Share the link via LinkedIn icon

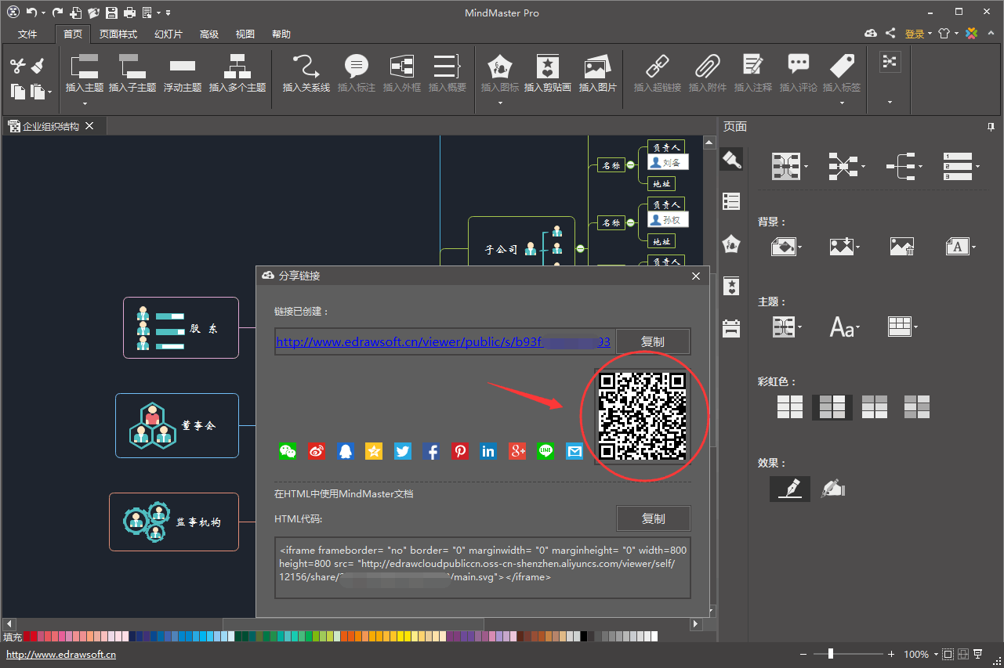pyautogui.click(x=488, y=451)
